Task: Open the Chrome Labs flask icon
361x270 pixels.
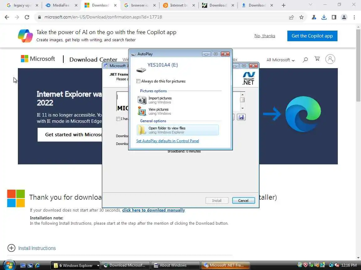Action: click(x=314, y=17)
